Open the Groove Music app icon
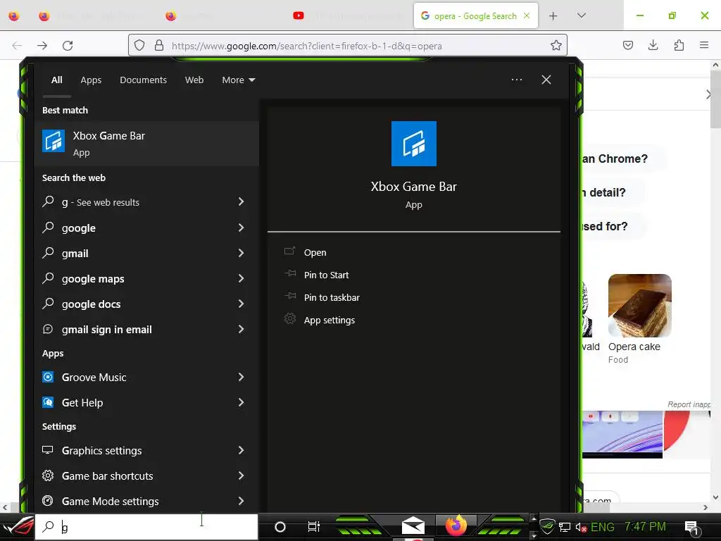Viewport: 721px width, 541px height. pyautogui.click(x=48, y=378)
